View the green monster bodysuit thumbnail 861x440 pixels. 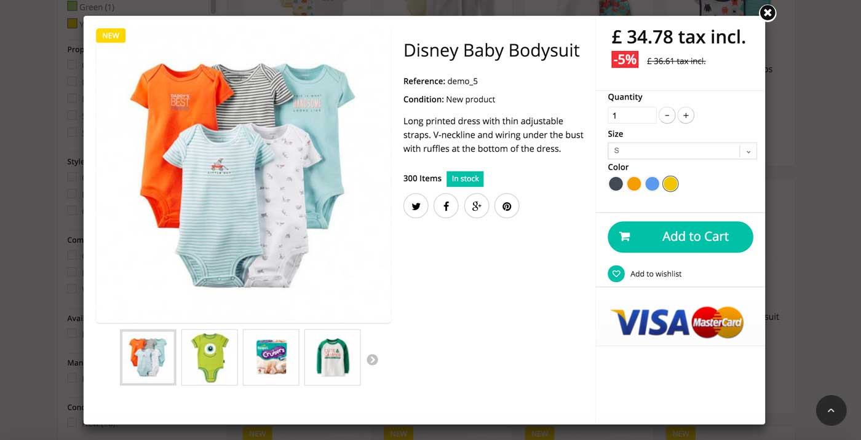(210, 358)
